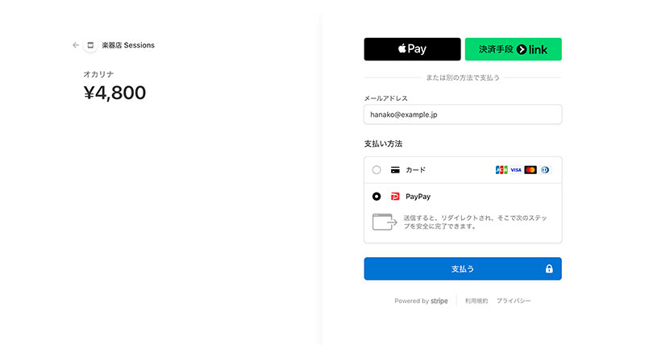Click the email address input field
The width and height of the screenshot is (645, 345).
(x=463, y=114)
